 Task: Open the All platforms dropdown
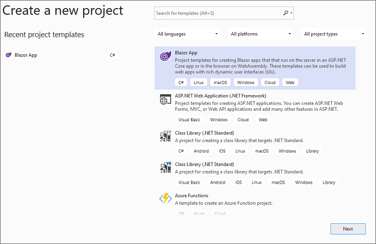(x=260, y=34)
